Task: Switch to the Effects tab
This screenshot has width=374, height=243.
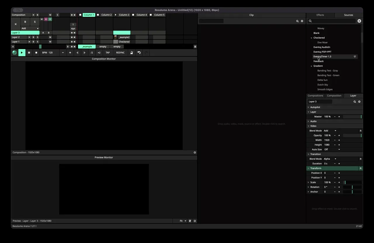Action: pos(320,15)
